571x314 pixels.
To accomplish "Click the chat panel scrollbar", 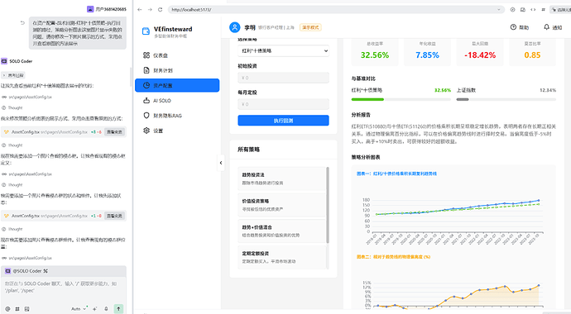I will pos(131,77).
